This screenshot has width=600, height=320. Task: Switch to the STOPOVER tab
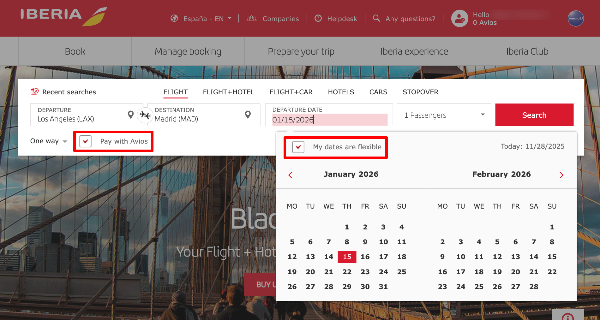[421, 92]
